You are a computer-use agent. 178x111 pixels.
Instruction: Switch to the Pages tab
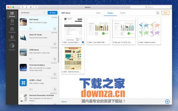click(110, 13)
